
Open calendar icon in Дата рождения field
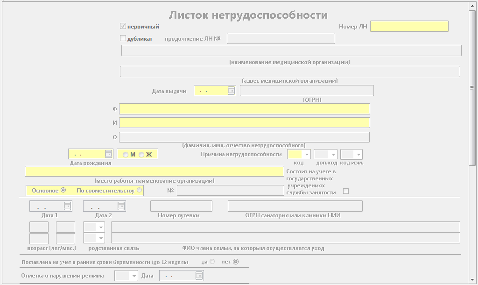click(x=108, y=154)
